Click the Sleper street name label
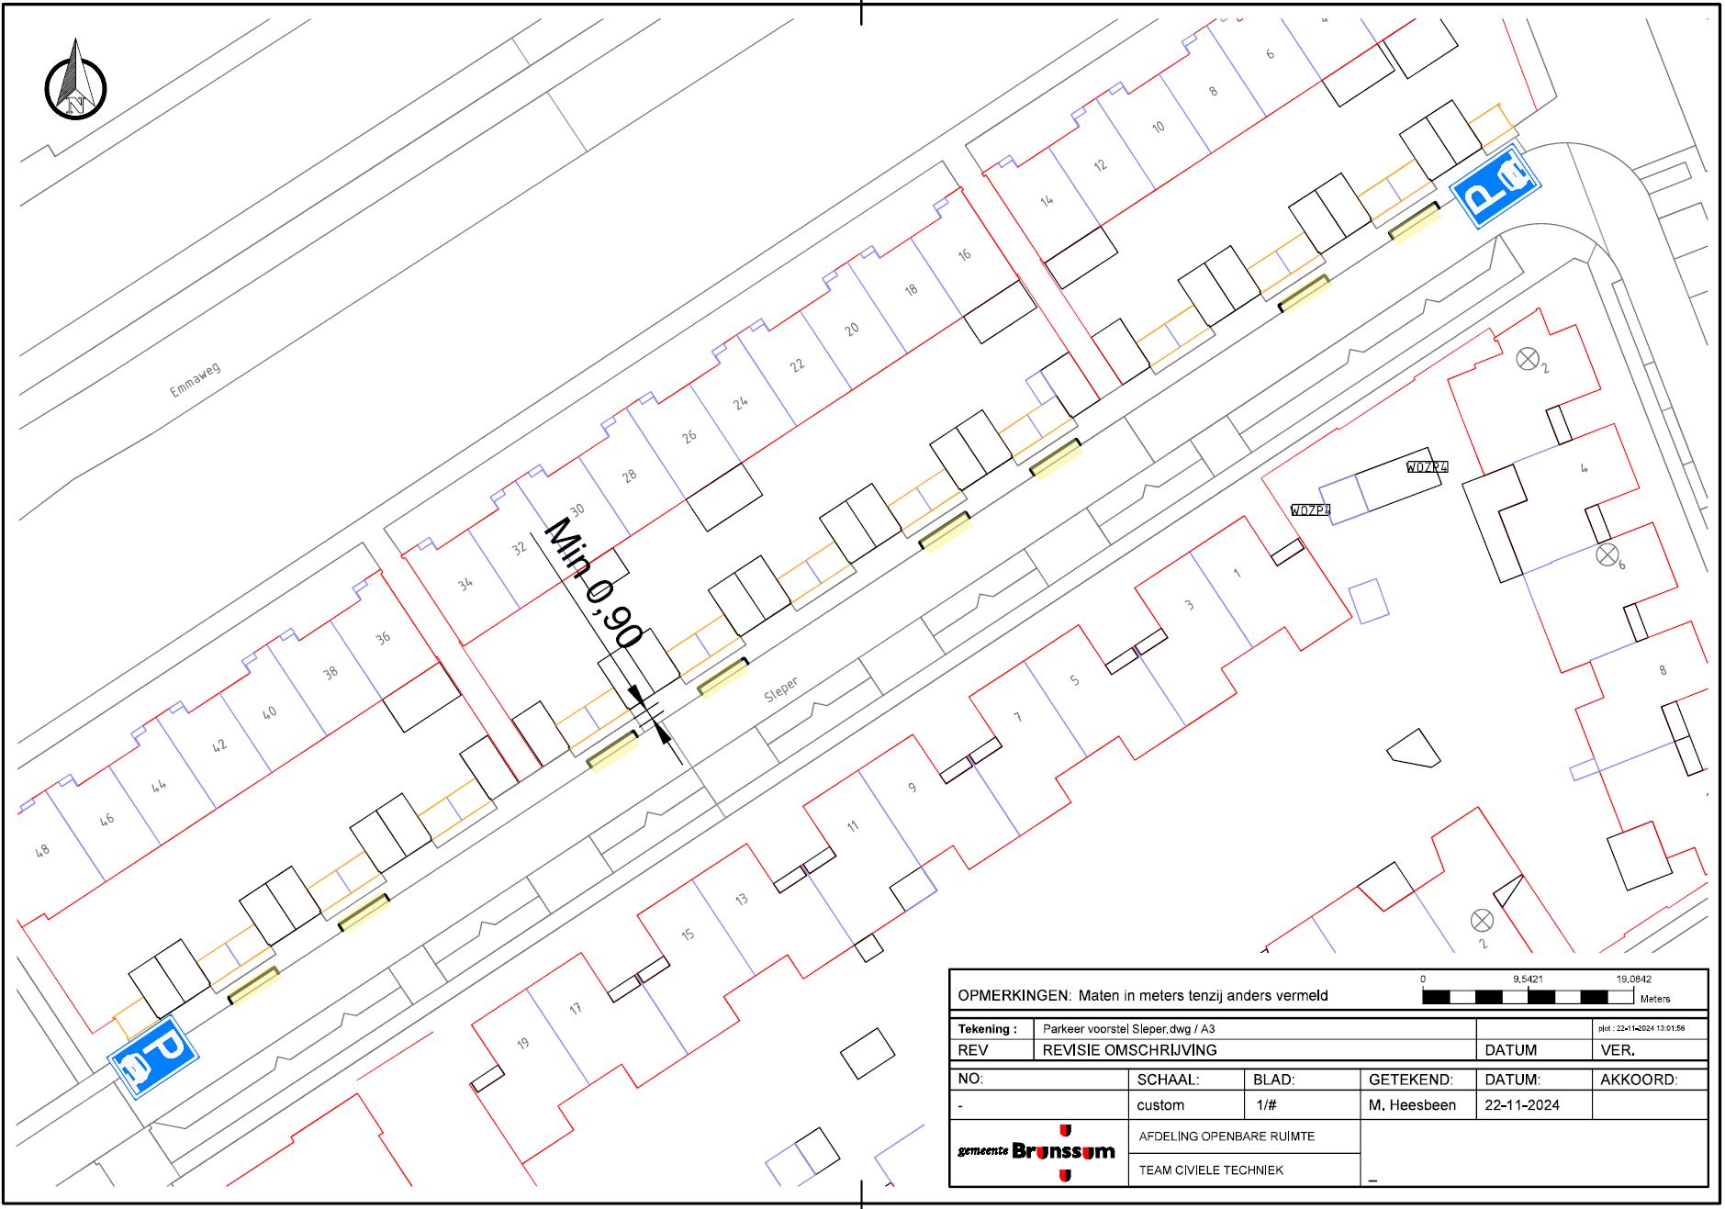 coord(781,689)
